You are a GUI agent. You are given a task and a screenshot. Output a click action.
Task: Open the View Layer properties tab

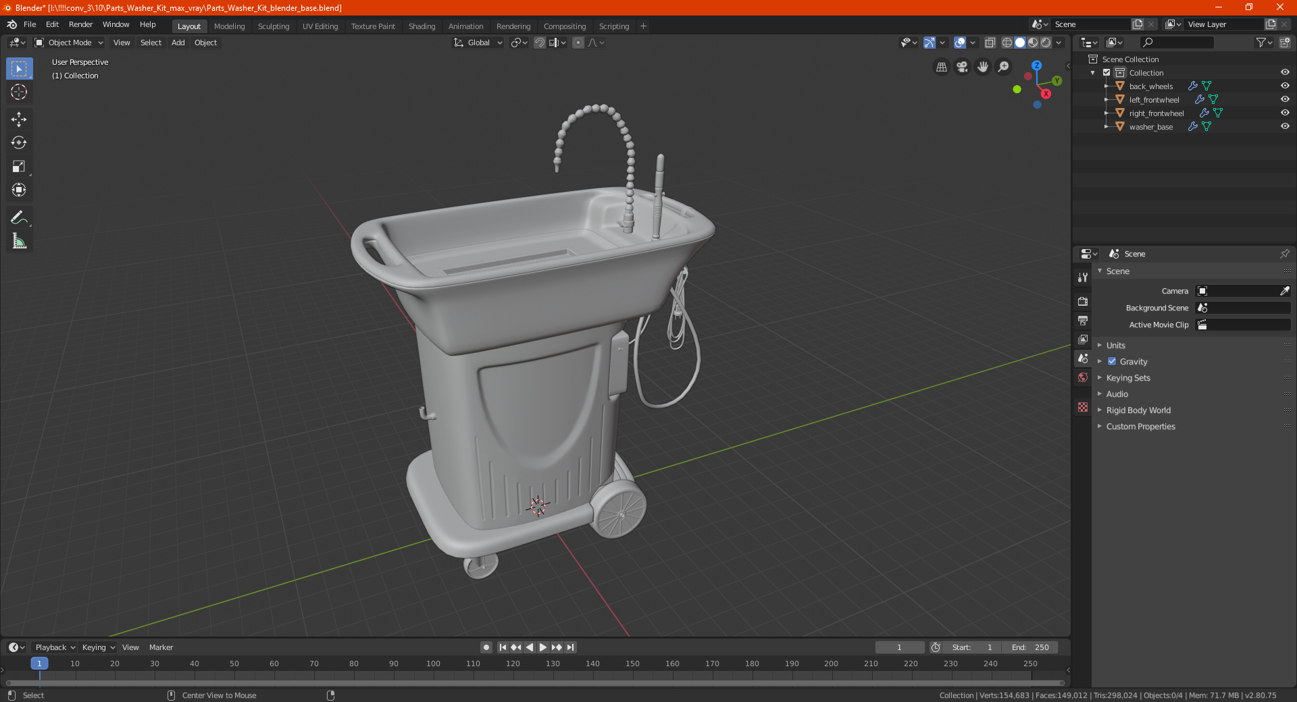point(1083,339)
